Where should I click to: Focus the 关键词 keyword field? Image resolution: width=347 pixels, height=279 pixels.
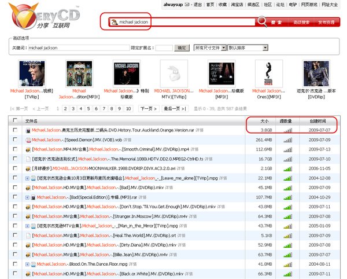(79, 48)
